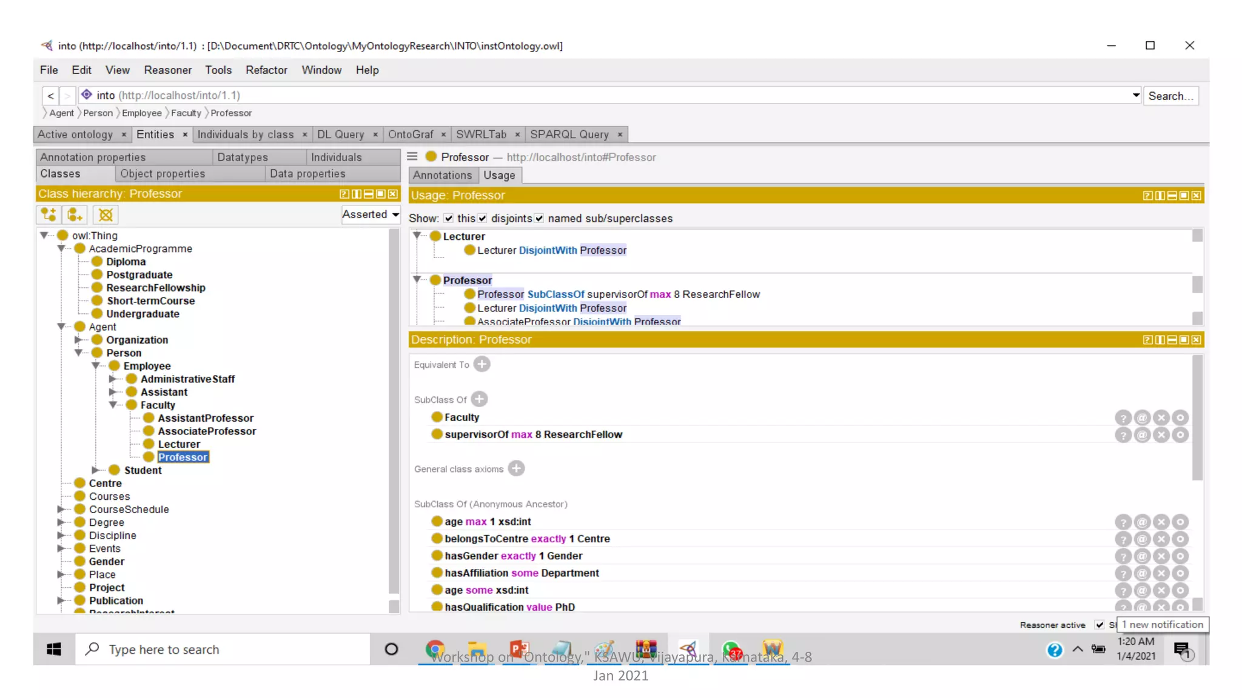1242x698 pixels.
Task: Remove the Faculty superclass axiom
Action: pos(1161,417)
